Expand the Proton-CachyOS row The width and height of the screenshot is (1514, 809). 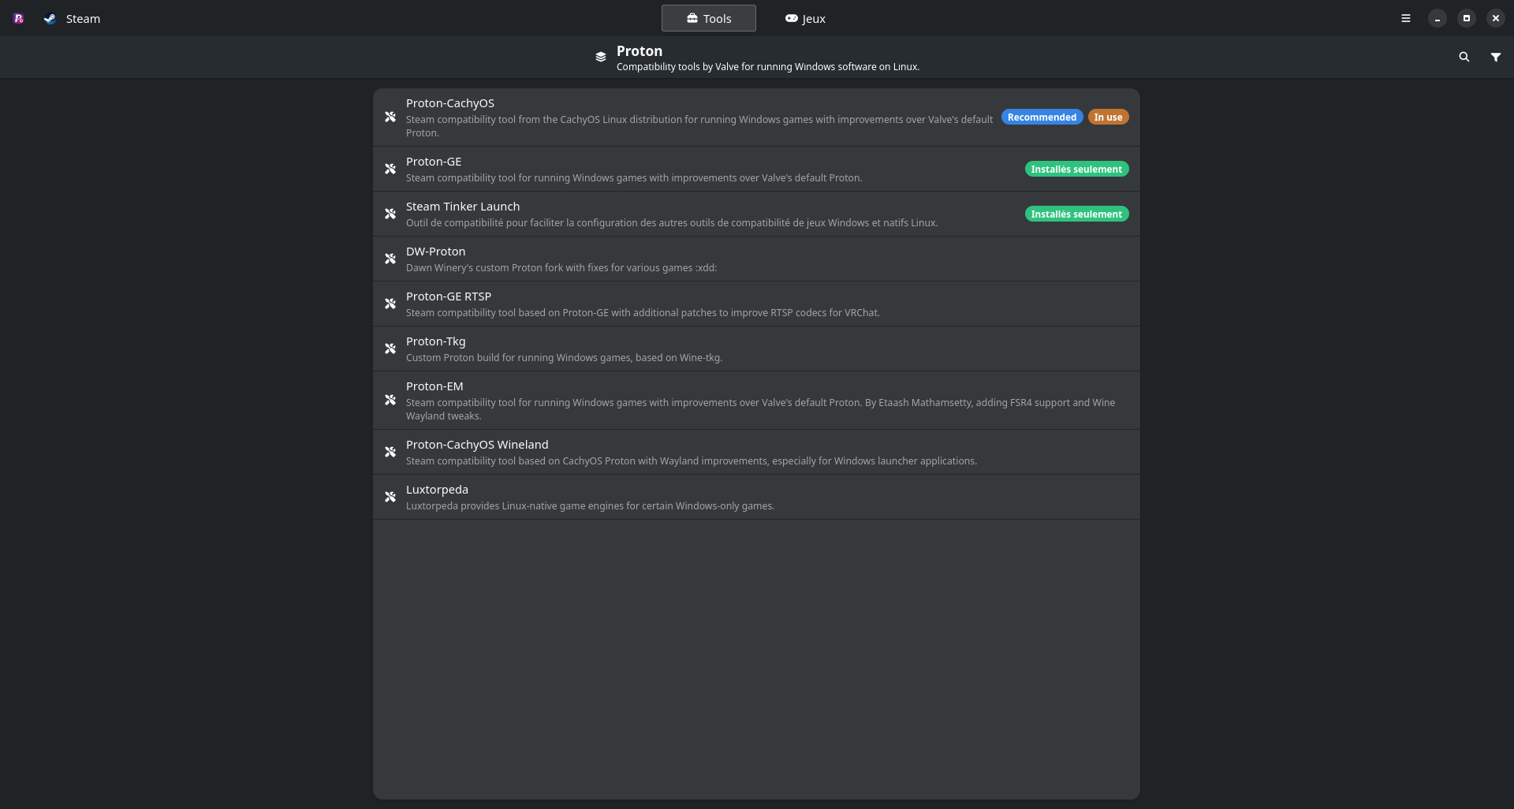pyautogui.click(x=756, y=117)
